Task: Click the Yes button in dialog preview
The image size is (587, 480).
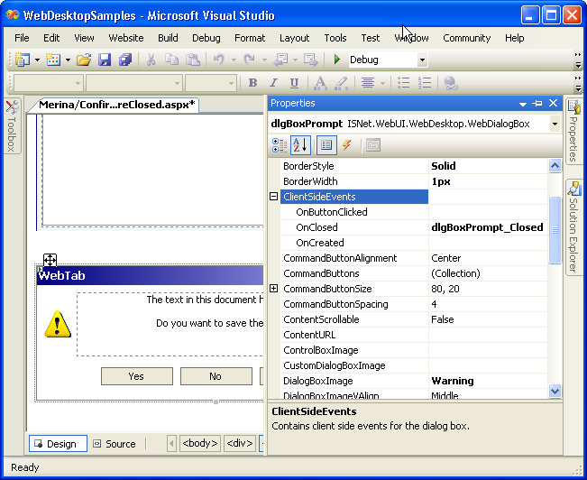Action: point(136,376)
